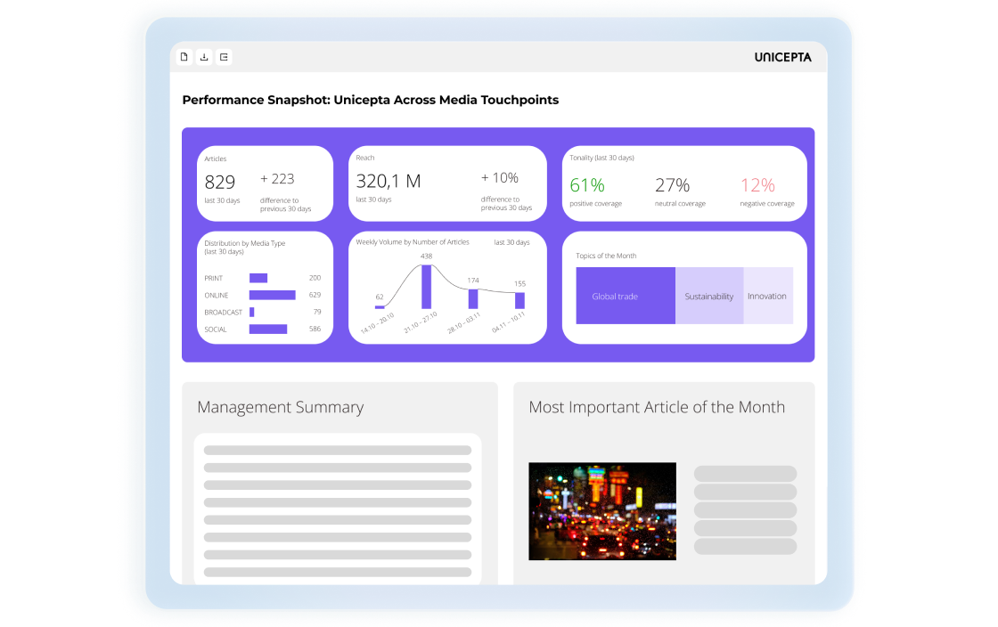Image resolution: width=998 pixels, height=627 pixels.
Task: Click the 'Tonality (last 30 days)' label
Action: click(601, 158)
